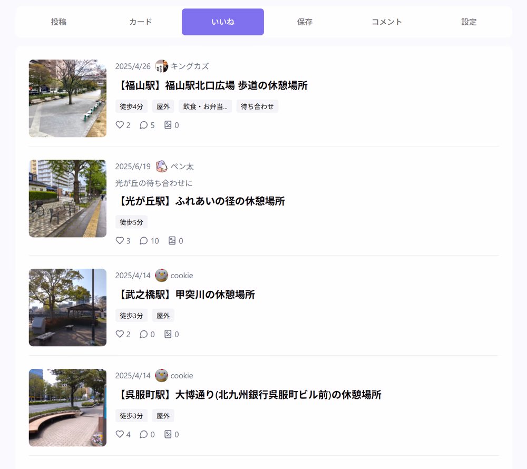Click the 待ち合わせ tag chip
Viewport: 527px width, 469px height.
[257, 105]
